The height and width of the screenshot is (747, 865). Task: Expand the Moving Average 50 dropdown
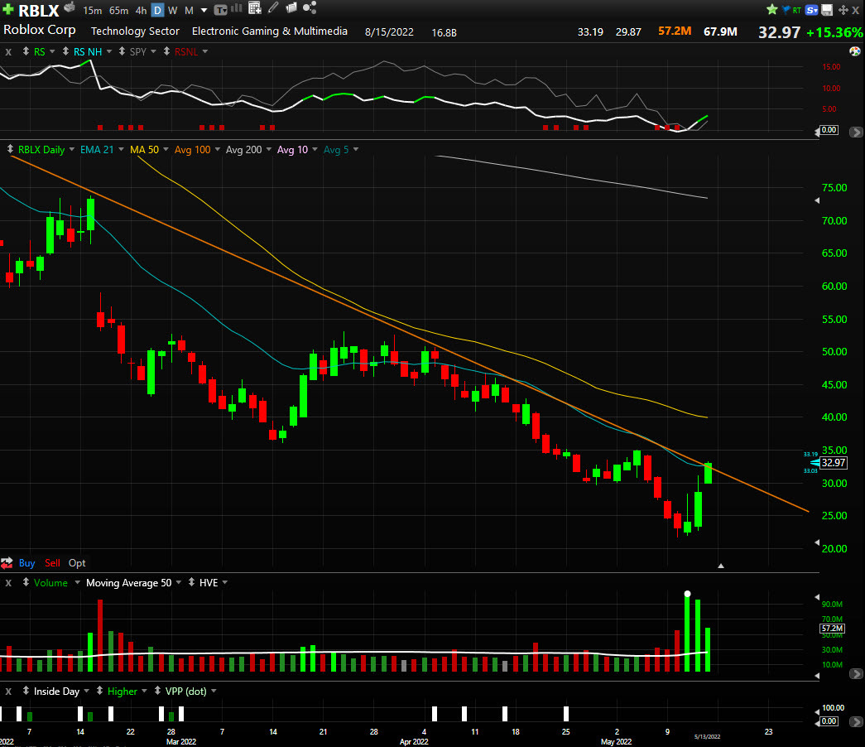pos(179,582)
